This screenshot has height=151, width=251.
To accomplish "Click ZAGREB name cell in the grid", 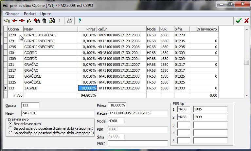I will [51, 88].
